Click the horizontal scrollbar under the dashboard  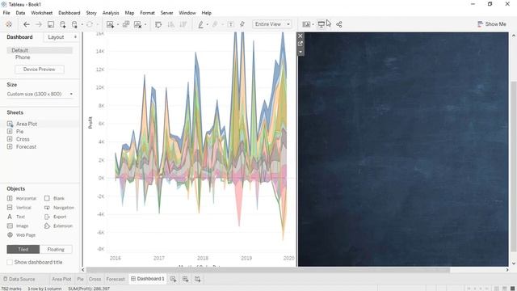pos(267,270)
